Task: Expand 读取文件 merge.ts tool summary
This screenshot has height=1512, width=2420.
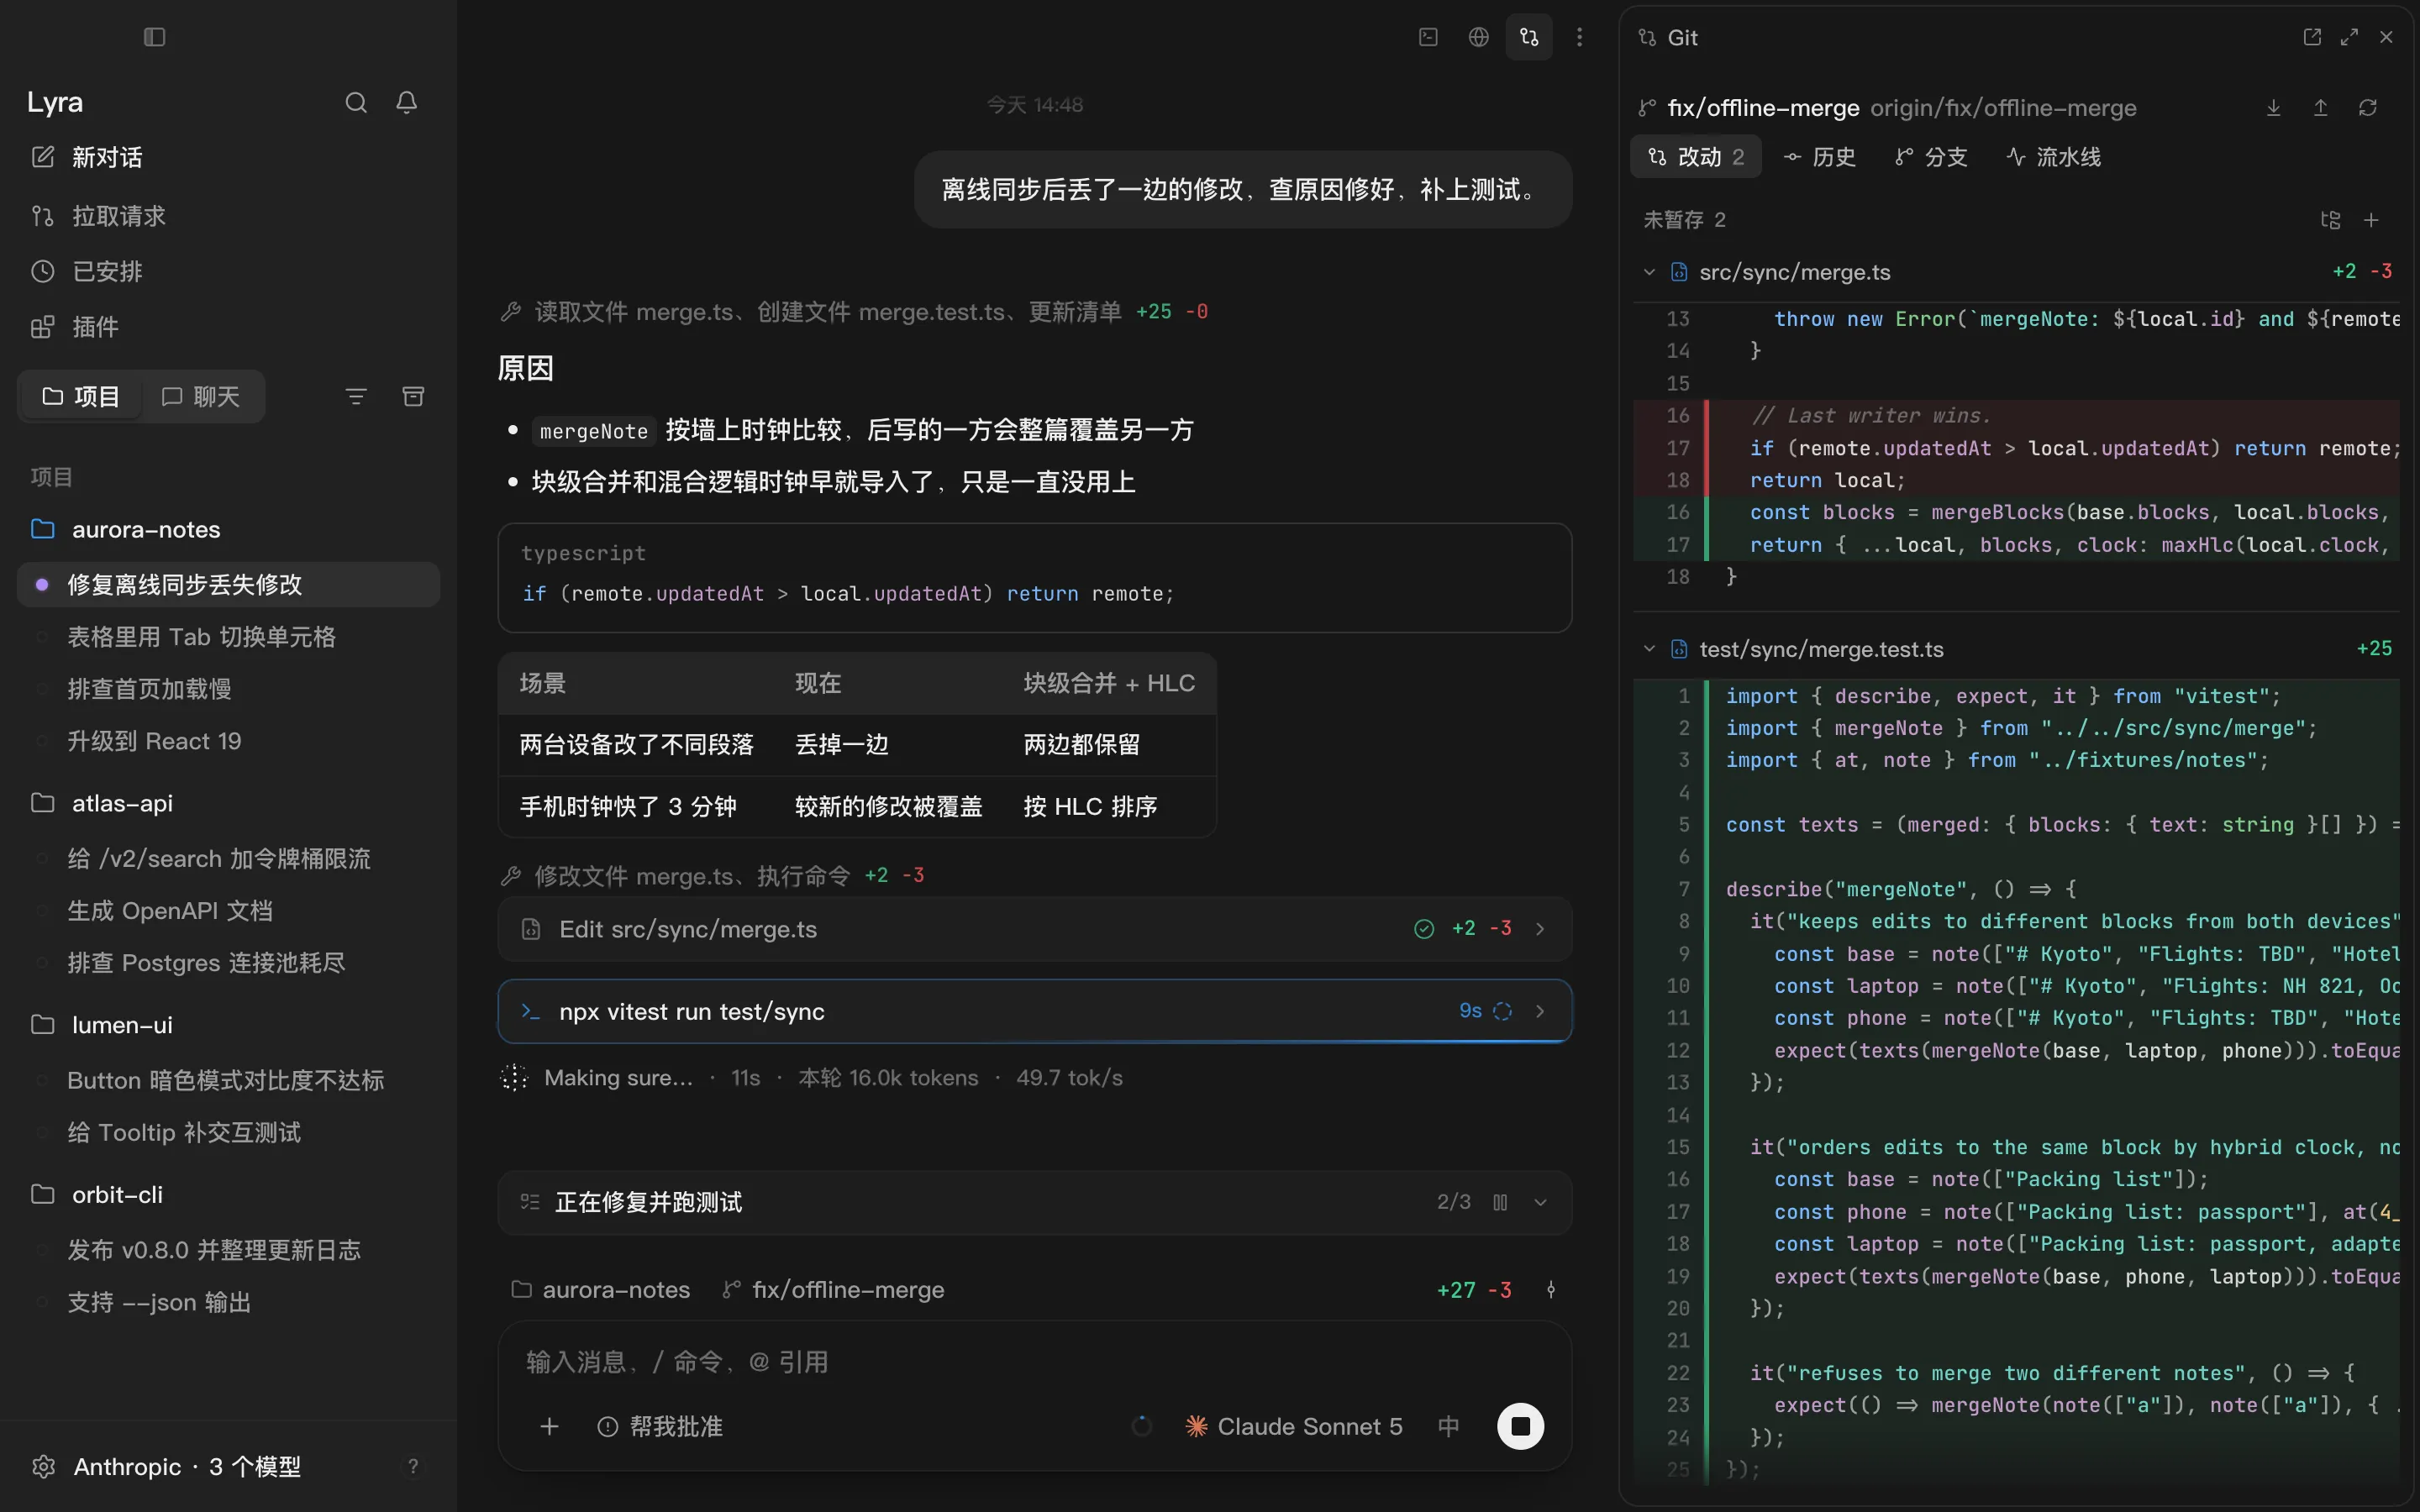Action: tap(854, 312)
